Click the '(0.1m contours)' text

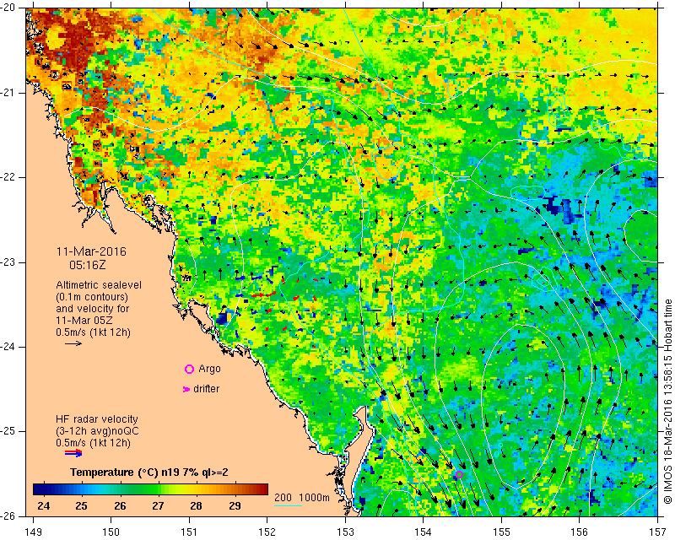click(x=92, y=297)
